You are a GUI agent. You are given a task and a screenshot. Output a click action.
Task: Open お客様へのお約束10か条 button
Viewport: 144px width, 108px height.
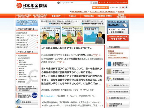(x=118, y=71)
